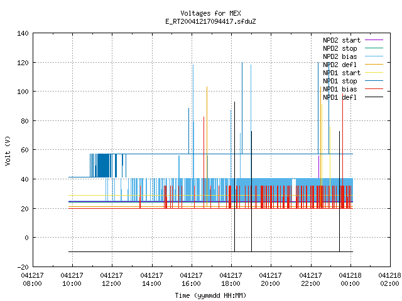Click the 041217 22:00 time tick label

(x=310, y=280)
